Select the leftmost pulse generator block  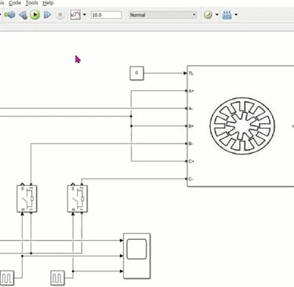pos(7,278)
